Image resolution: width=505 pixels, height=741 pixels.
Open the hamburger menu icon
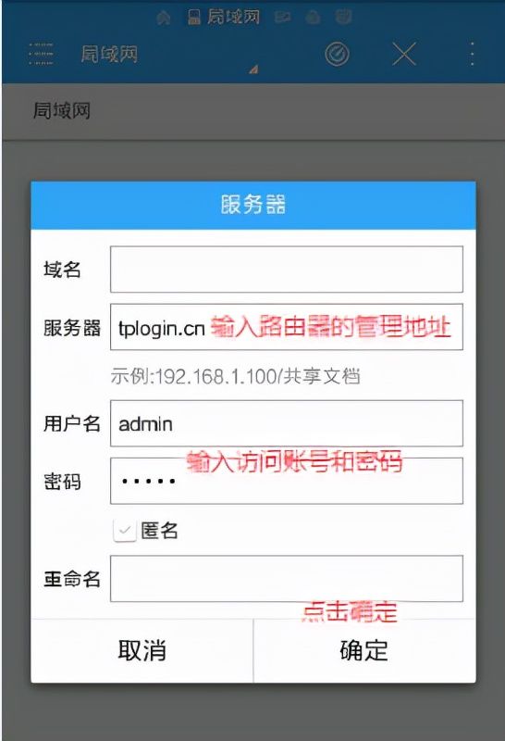click(41, 54)
